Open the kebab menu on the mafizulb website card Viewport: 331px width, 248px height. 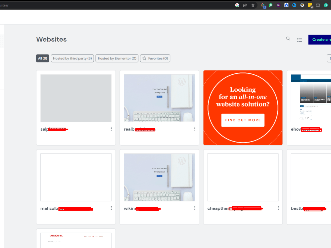(111, 208)
